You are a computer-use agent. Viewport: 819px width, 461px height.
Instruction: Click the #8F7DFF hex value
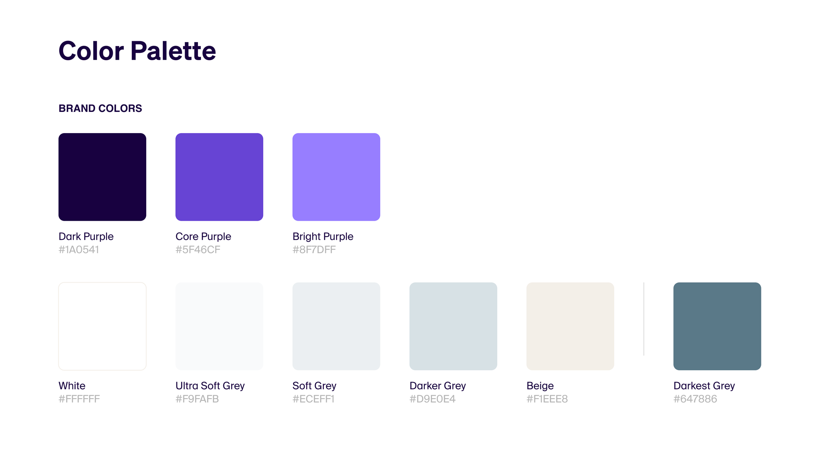click(x=314, y=250)
